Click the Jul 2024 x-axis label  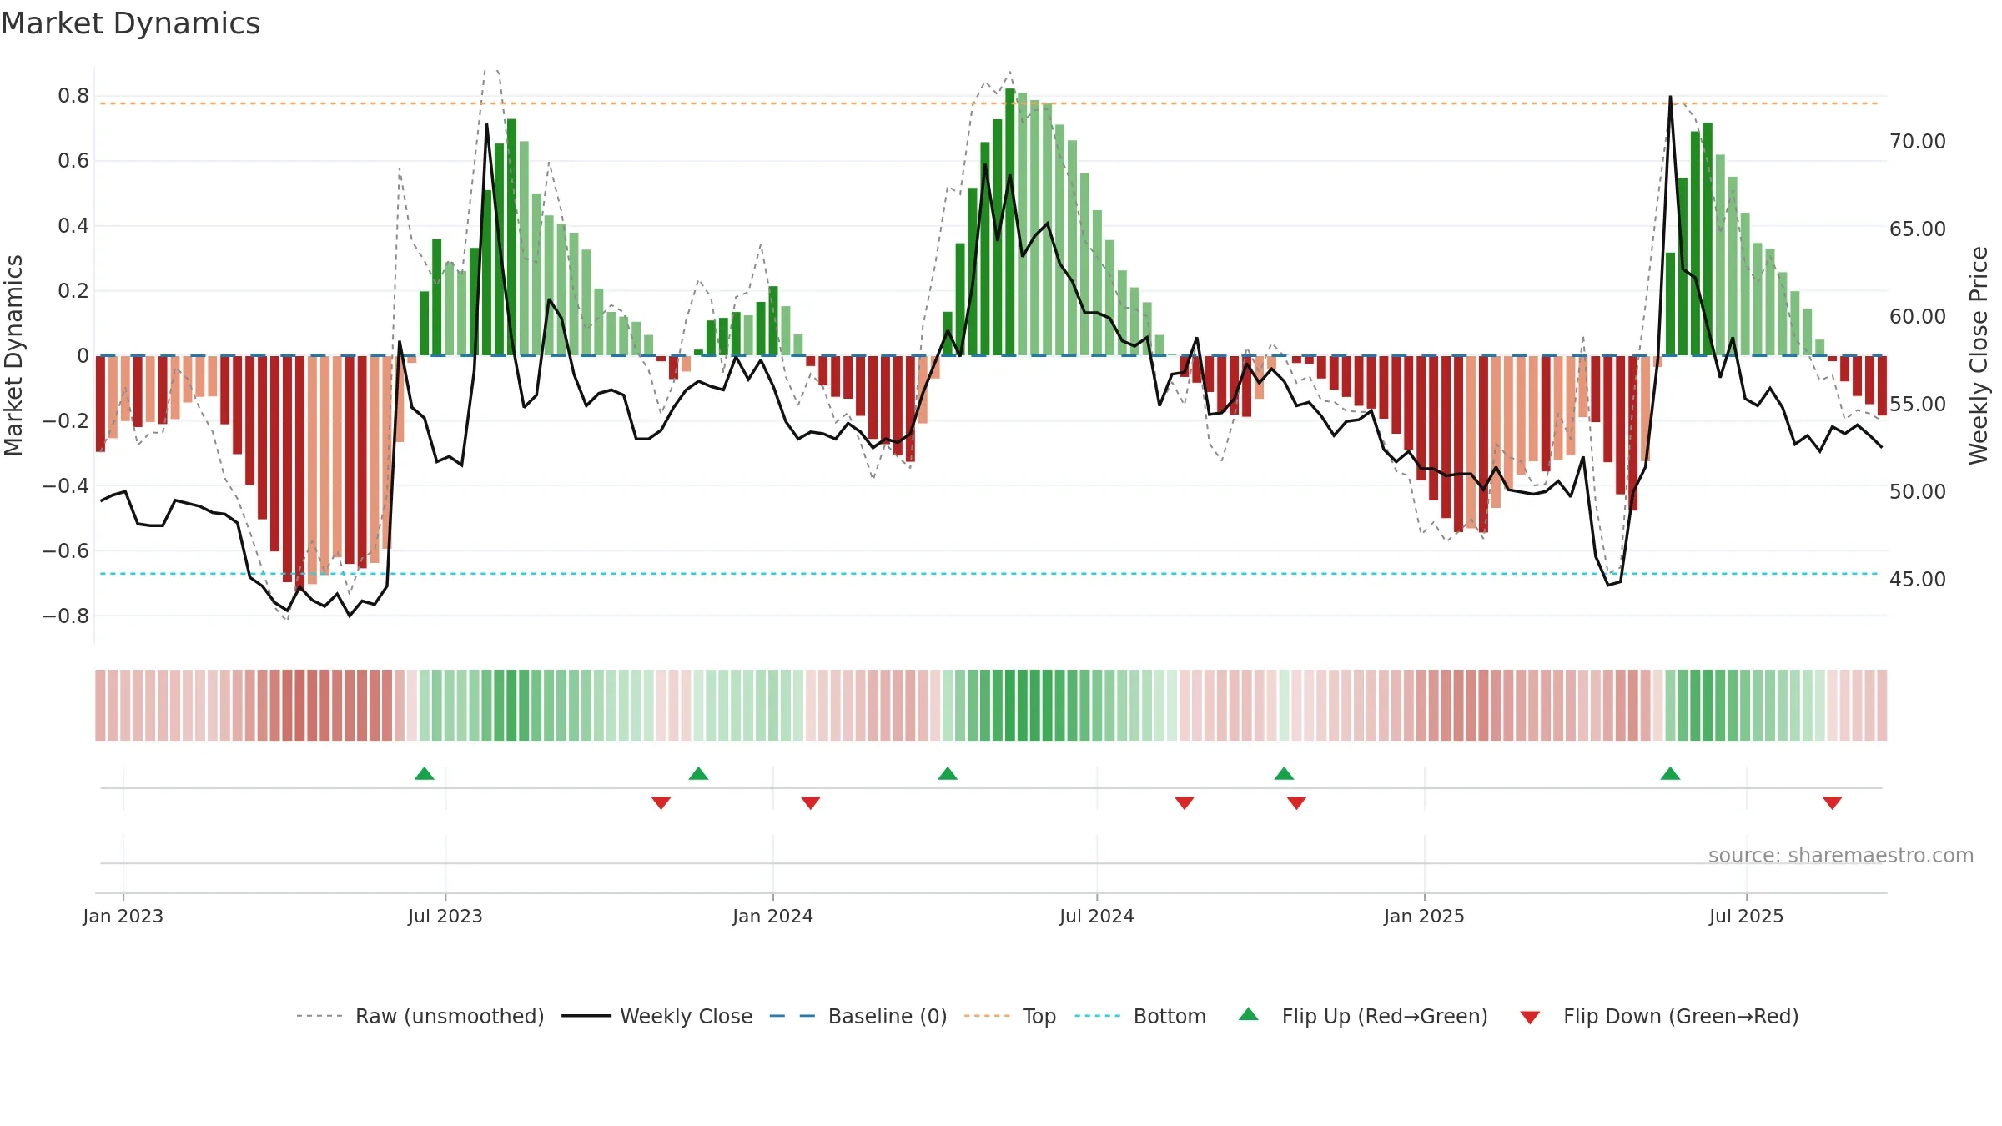[x=1097, y=916]
